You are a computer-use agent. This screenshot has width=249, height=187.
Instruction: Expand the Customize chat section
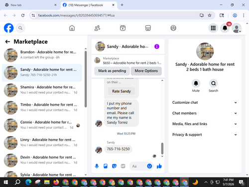[205, 102]
